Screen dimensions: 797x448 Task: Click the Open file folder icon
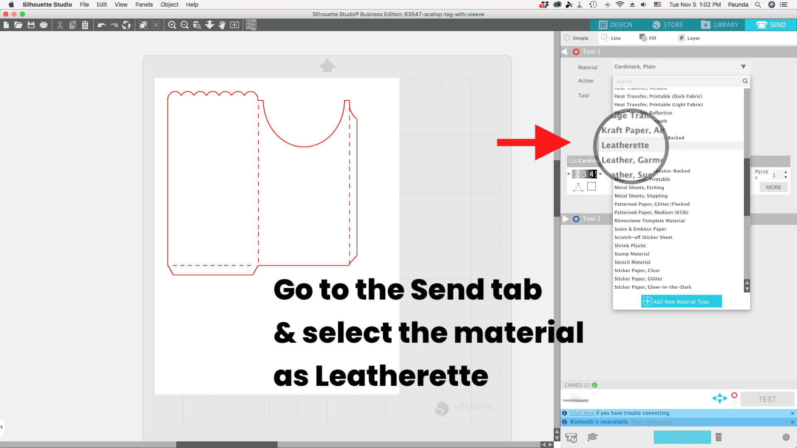click(18, 25)
